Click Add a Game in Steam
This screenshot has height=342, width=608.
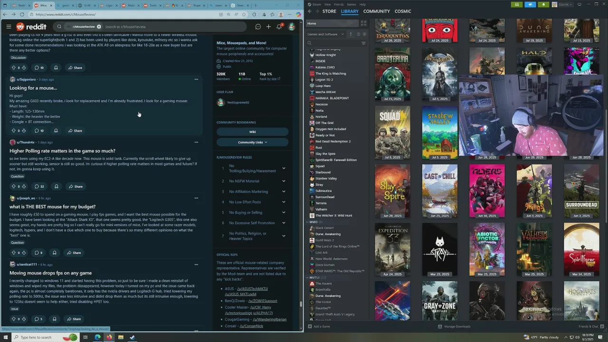coord(319,326)
